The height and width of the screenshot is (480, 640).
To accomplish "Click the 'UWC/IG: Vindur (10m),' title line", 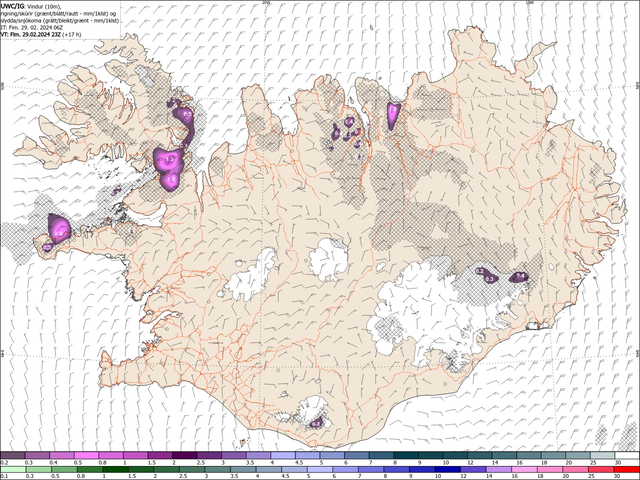I will tap(31, 6).
